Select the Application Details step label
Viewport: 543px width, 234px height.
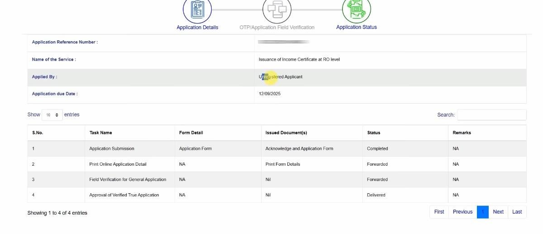pos(197,28)
